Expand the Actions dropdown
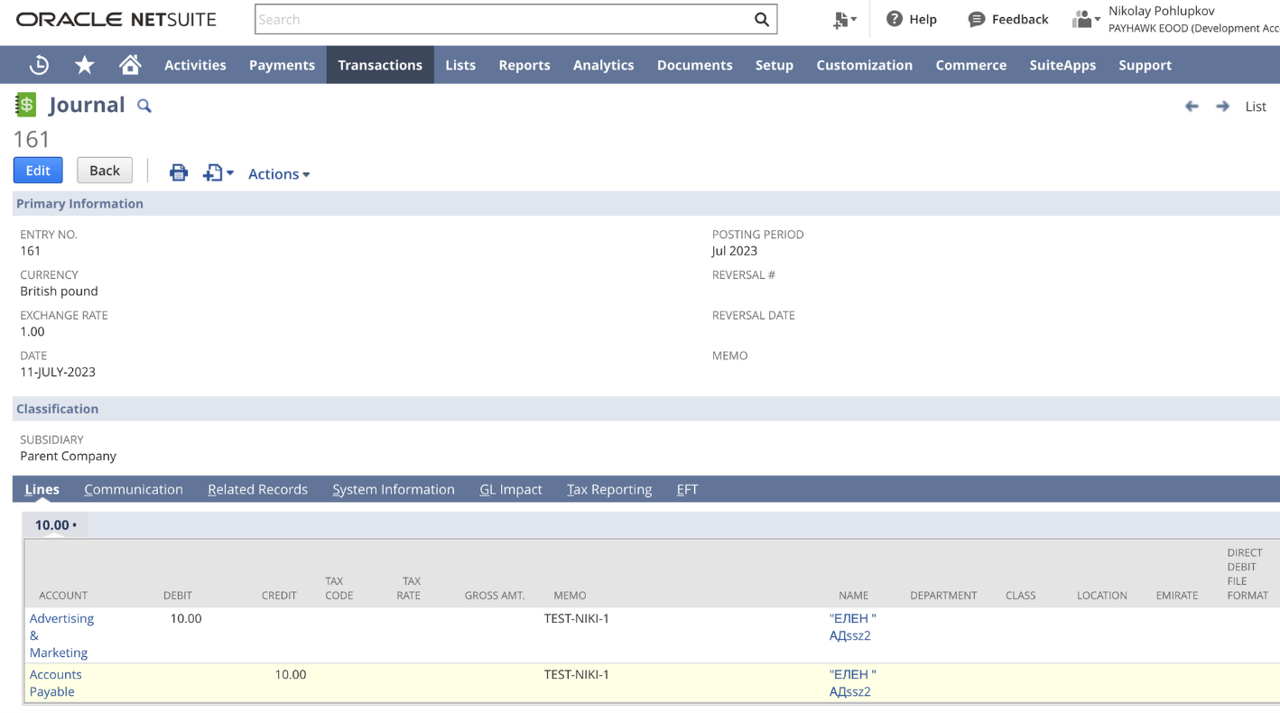Screen dimensions: 1280x713 click(279, 174)
